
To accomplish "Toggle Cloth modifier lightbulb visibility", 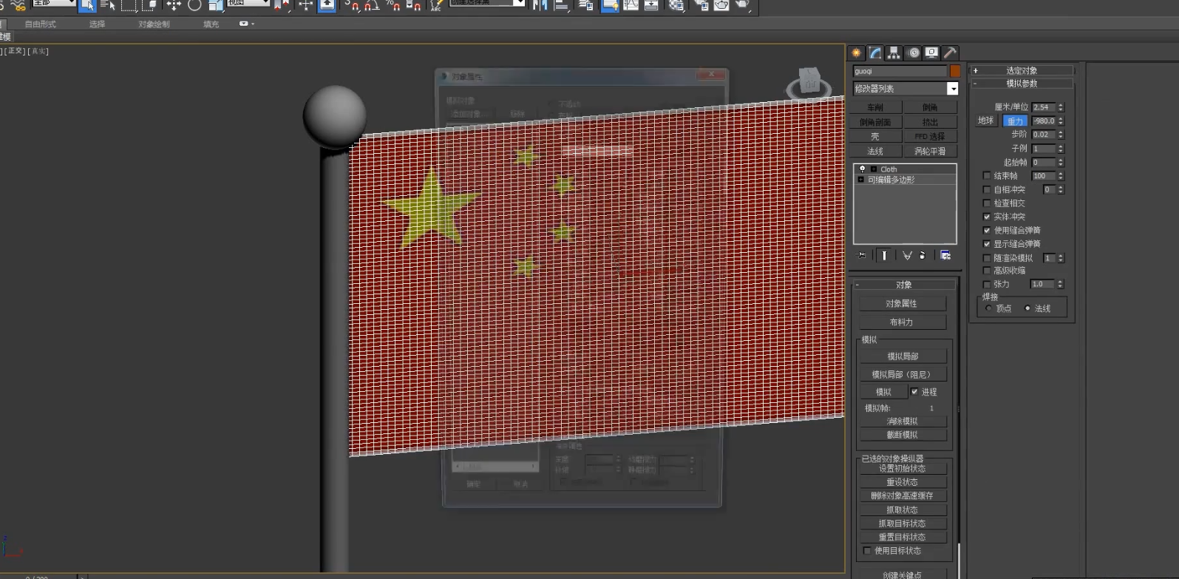I will click(862, 169).
